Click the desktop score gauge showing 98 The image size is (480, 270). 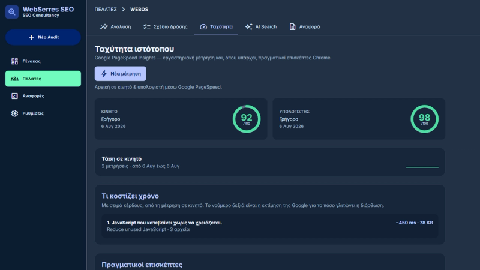[424, 119]
